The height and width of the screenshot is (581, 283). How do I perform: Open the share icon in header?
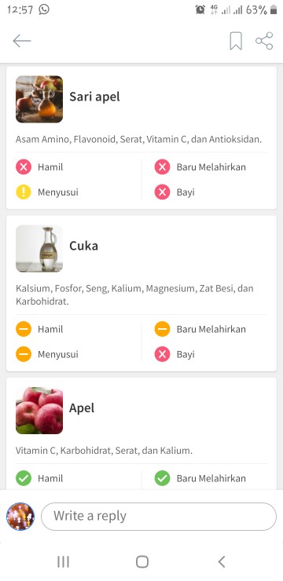[x=264, y=41]
